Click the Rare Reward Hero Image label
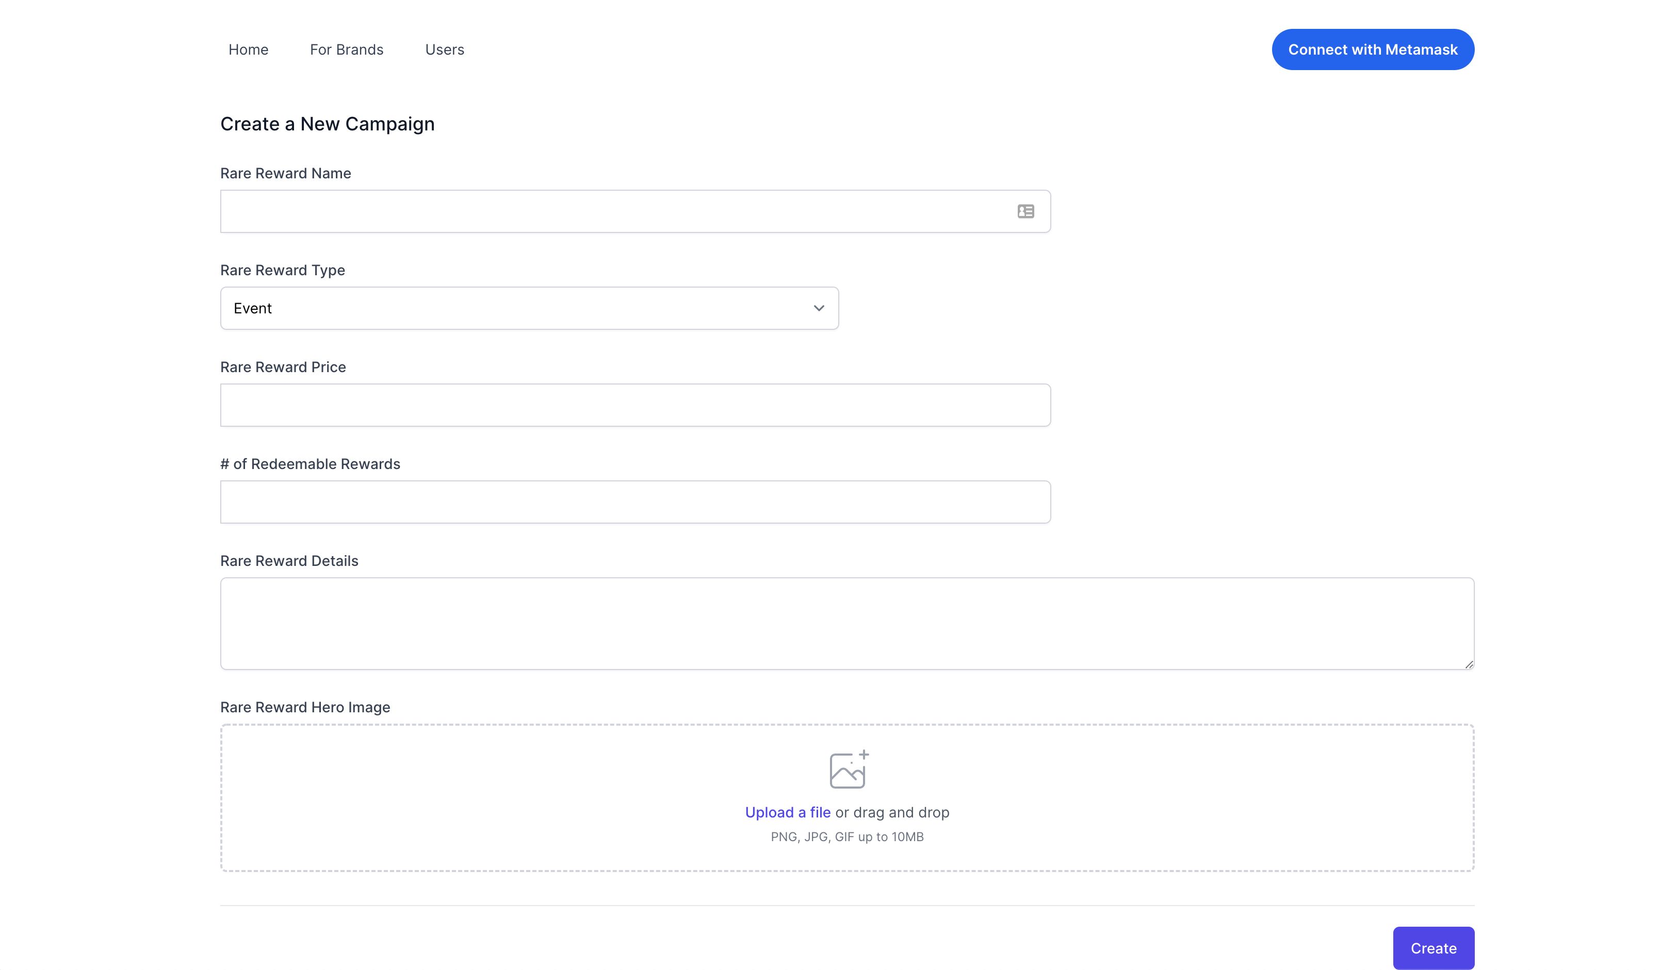This screenshot has height=970, width=1661. coord(305,707)
